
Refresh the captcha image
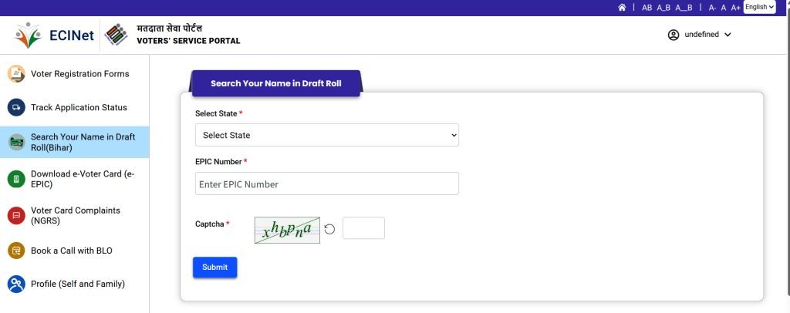pyautogui.click(x=329, y=229)
